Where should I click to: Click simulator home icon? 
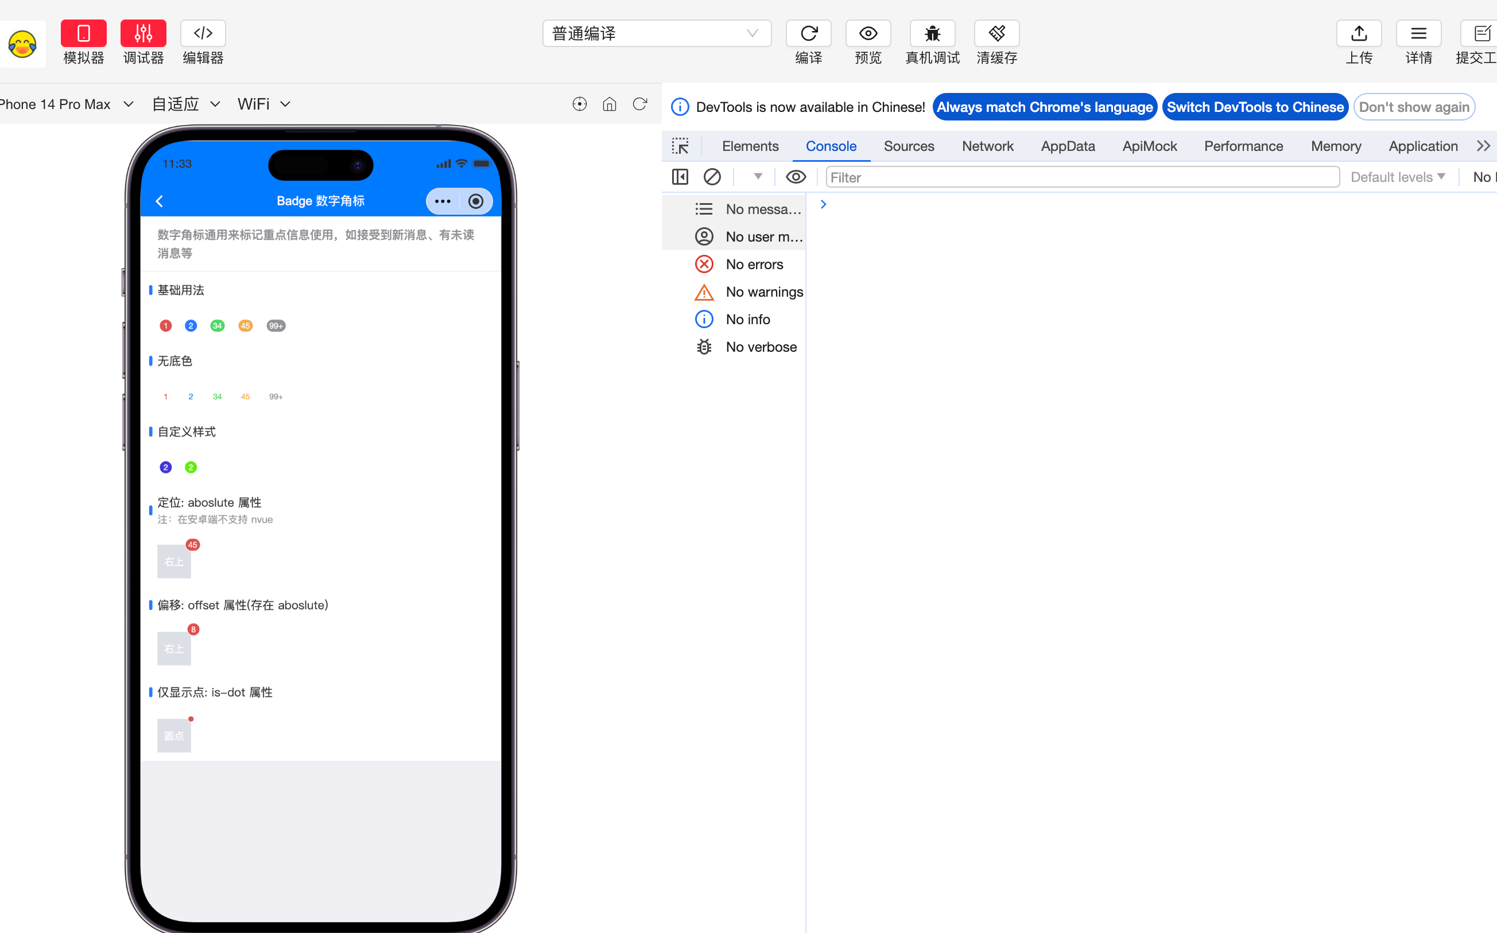[609, 104]
